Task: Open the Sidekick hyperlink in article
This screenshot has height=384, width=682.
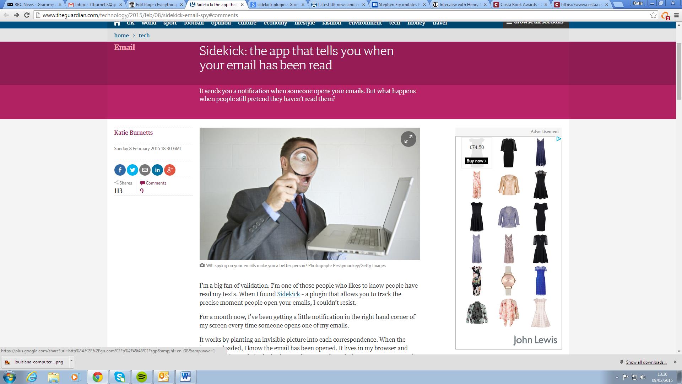Action: (x=288, y=294)
